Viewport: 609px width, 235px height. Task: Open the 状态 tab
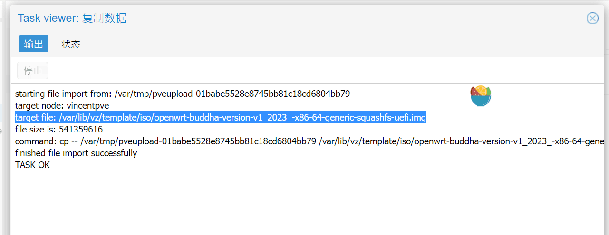coord(71,44)
